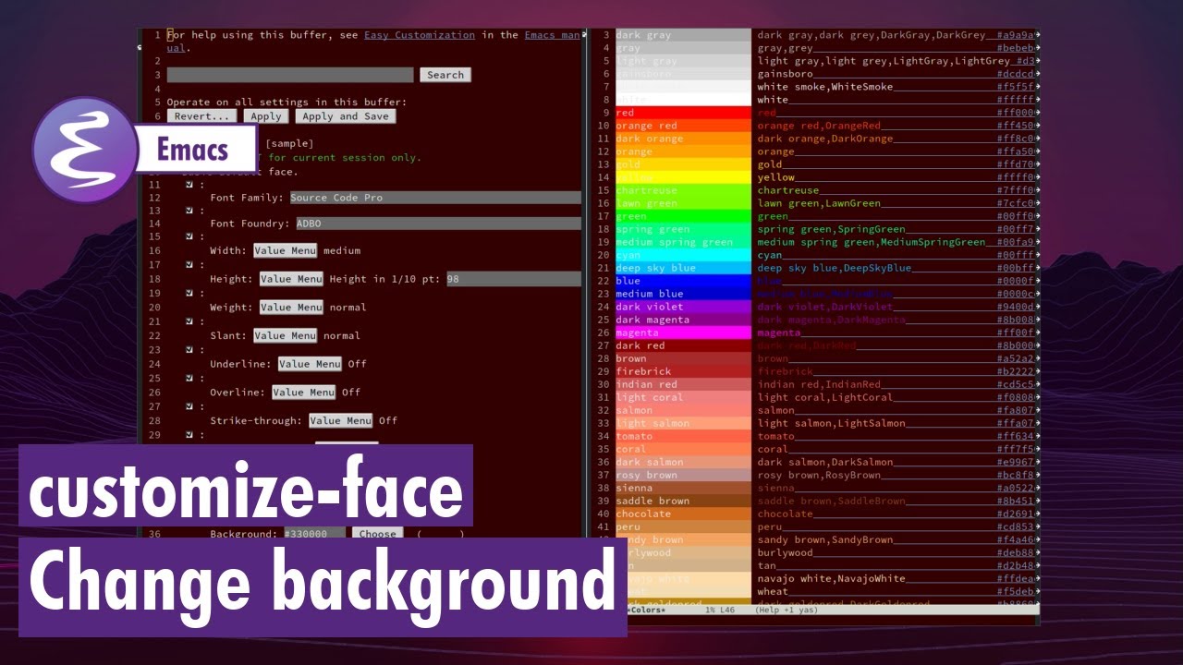Click the *Colors* buffer name in mode line
The width and height of the screenshot is (1183, 665).
click(x=646, y=611)
